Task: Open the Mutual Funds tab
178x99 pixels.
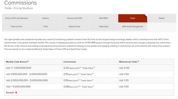Action: (74, 26)
